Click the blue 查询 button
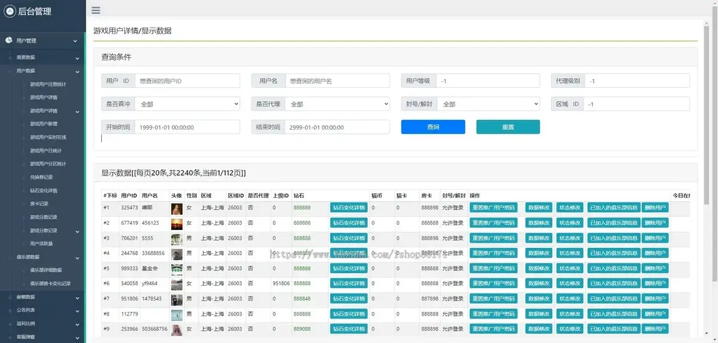The height and width of the screenshot is (343, 718). point(433,127)
